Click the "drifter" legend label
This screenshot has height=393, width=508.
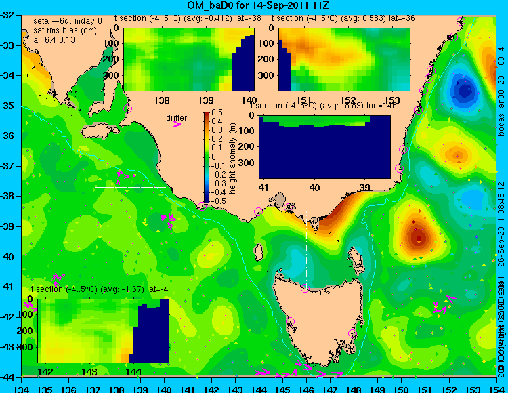click(x=177, y=118)
